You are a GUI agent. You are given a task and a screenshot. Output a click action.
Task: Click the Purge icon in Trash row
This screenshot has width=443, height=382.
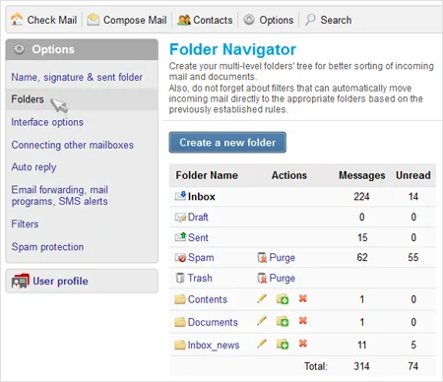(x=262, y=278)
